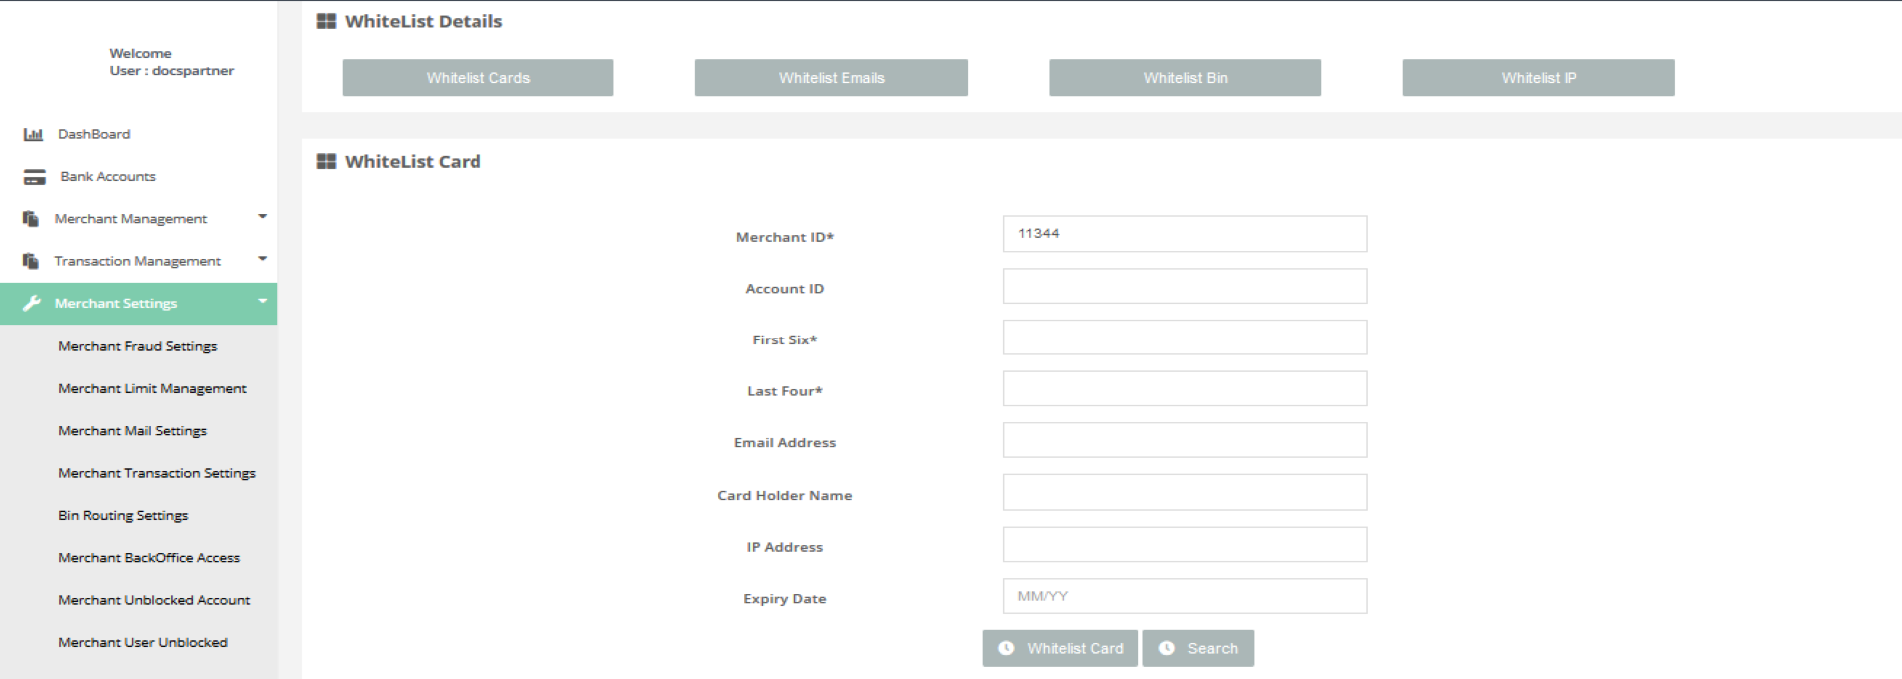Open the Whitelist Bin tab
The height and width of the screenshot is (679, 1902).
(x=1184, y=78)
